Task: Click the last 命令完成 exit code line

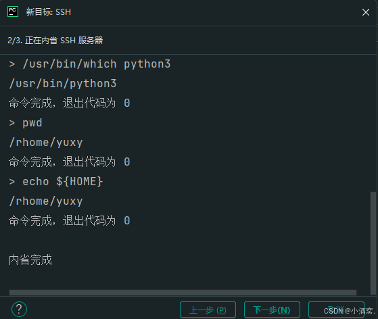Action: click(x=70, y=221)
